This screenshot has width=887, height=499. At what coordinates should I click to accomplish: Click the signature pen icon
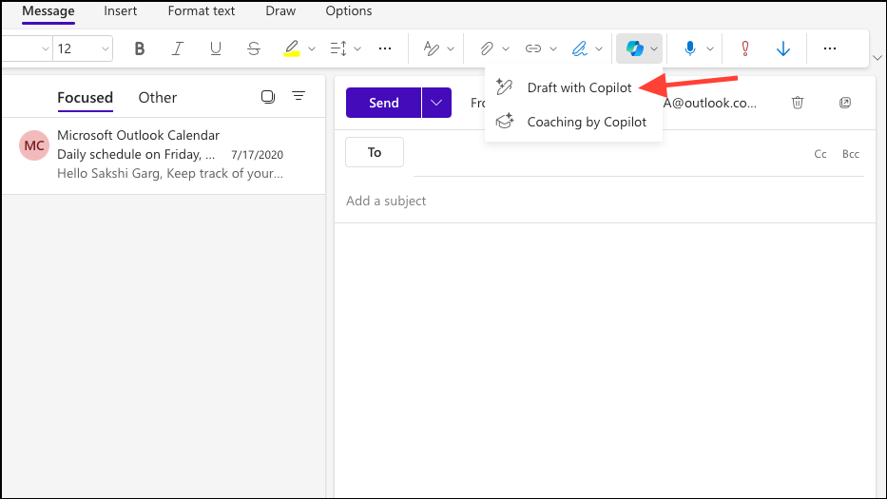click(579, 48)
